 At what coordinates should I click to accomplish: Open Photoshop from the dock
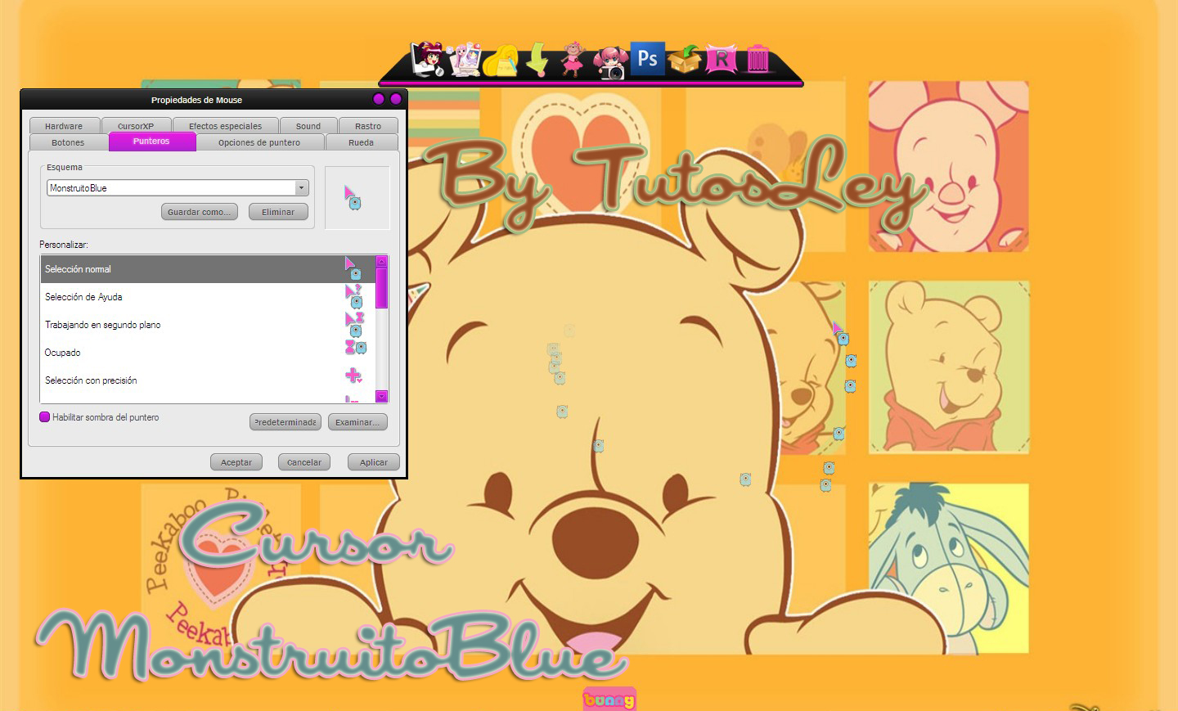click(647, 58)
